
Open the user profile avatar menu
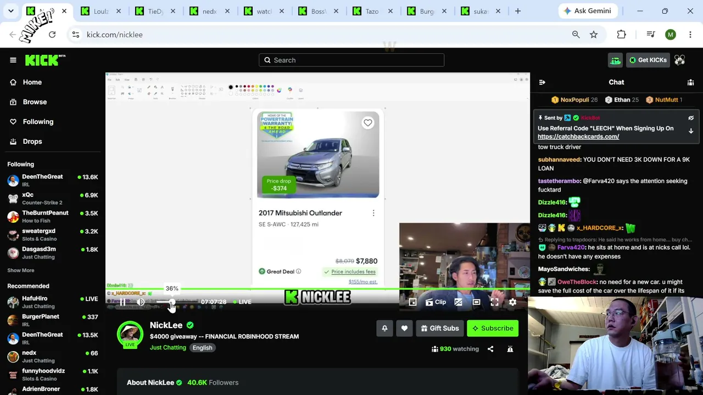680,60
